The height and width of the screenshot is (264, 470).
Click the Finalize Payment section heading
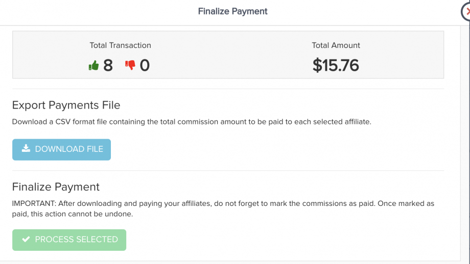(56, 187)
